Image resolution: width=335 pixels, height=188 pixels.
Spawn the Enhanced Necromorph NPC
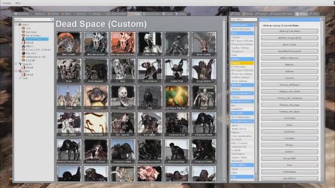[150, 151]
